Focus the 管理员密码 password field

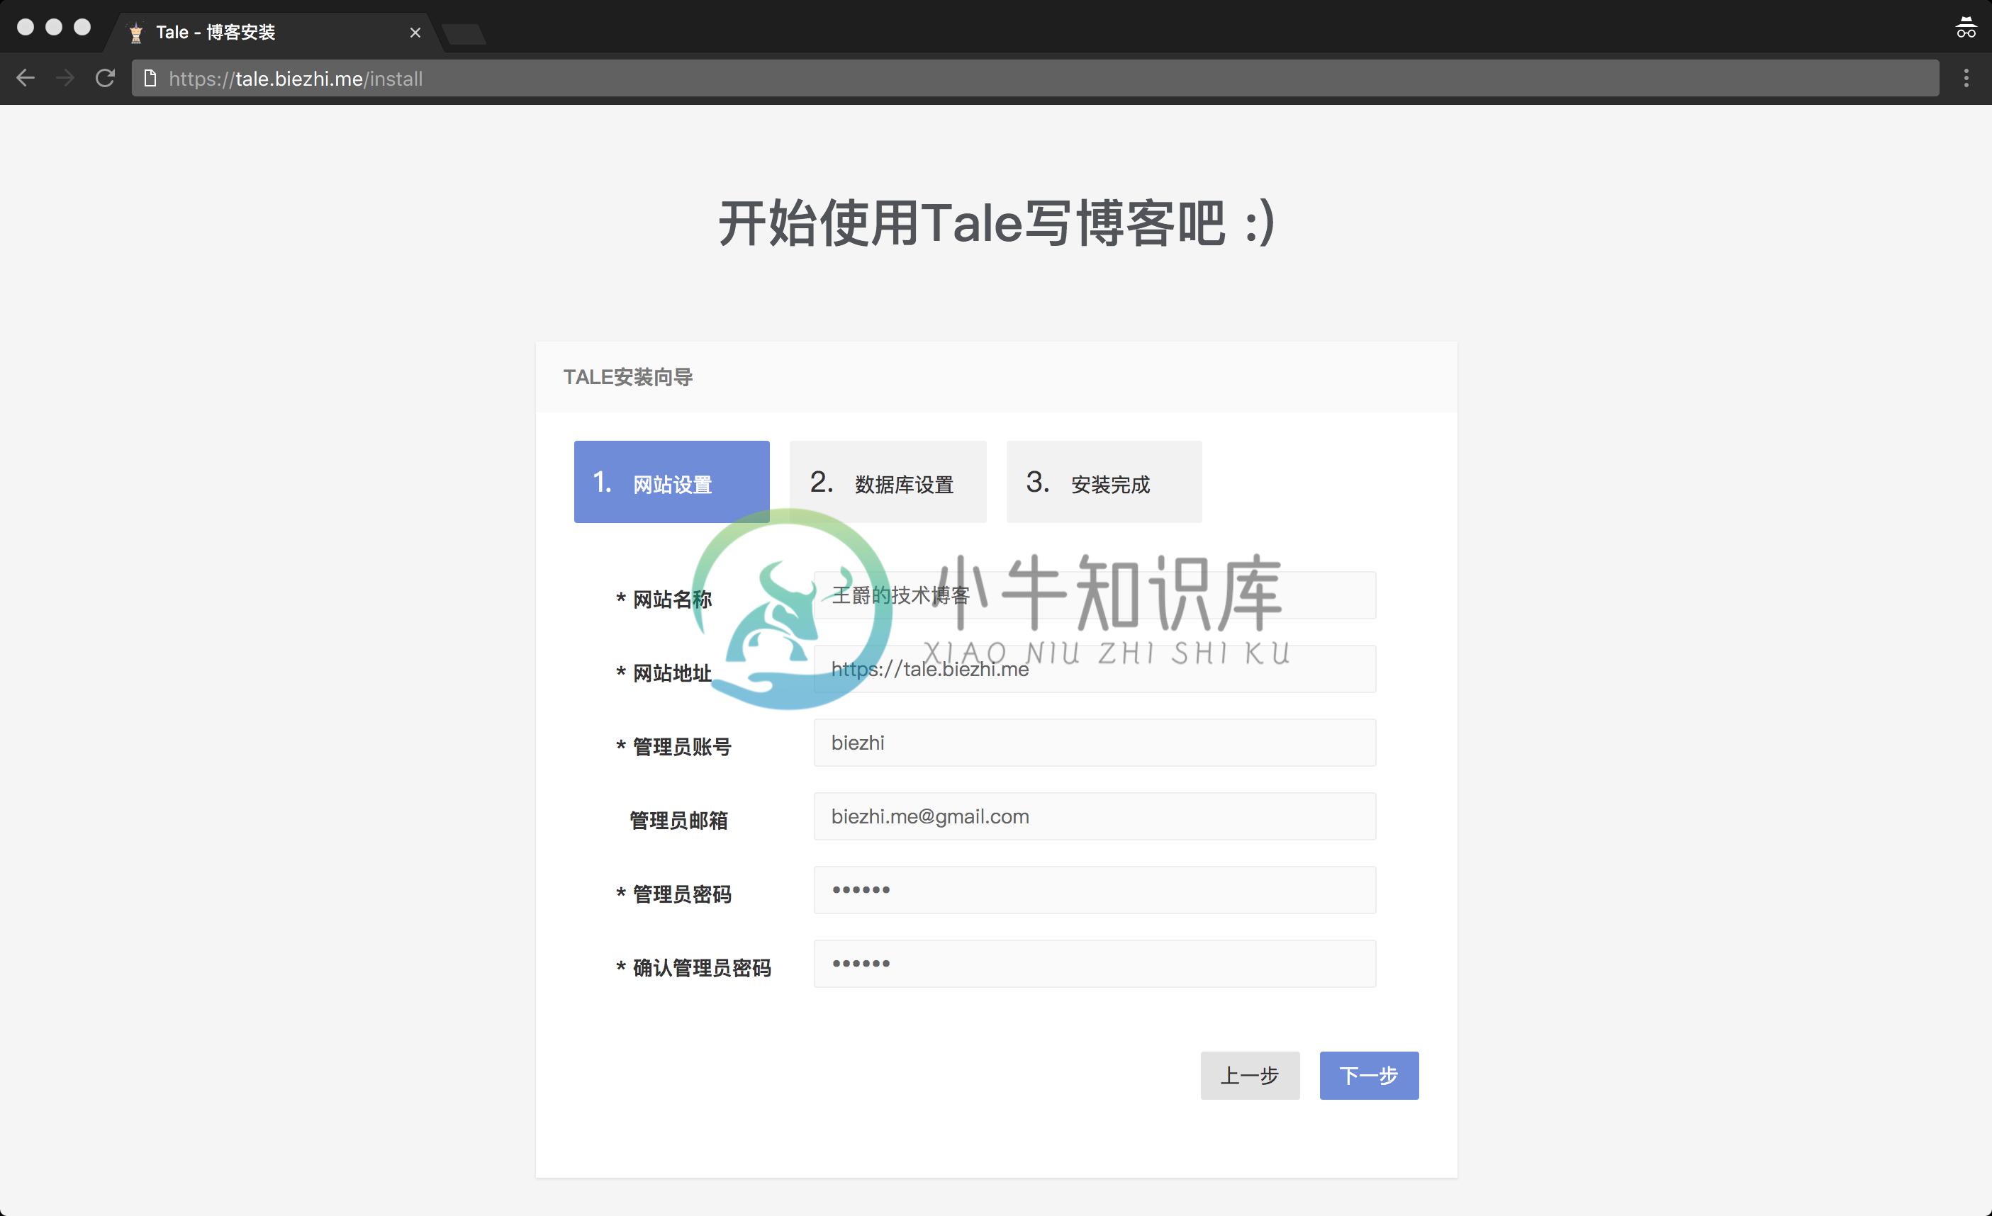pyautogui.click(x=1095, y=889)
